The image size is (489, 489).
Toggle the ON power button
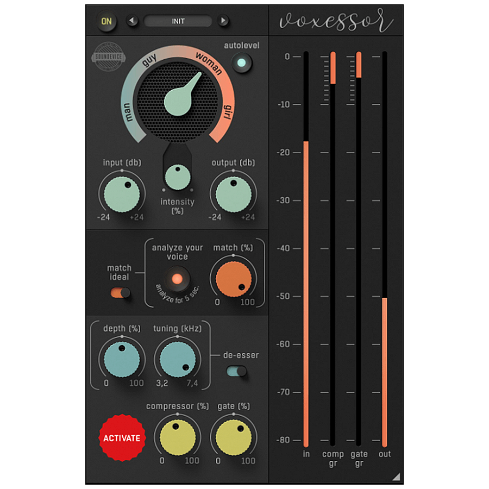(x=106, y=21)
